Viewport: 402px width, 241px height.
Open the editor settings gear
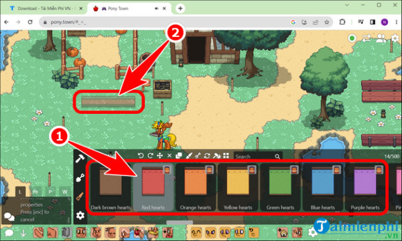[x=80, y=216]
